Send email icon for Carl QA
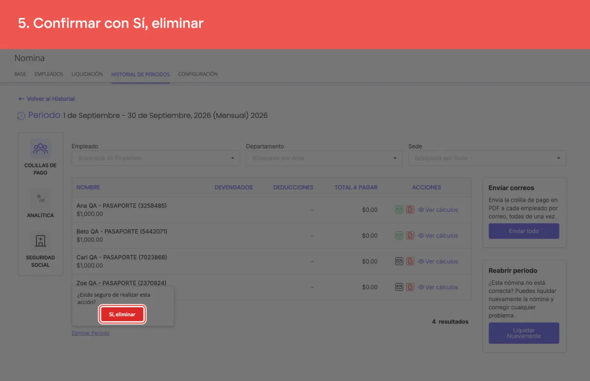590x381 pixels. [399, 261]
